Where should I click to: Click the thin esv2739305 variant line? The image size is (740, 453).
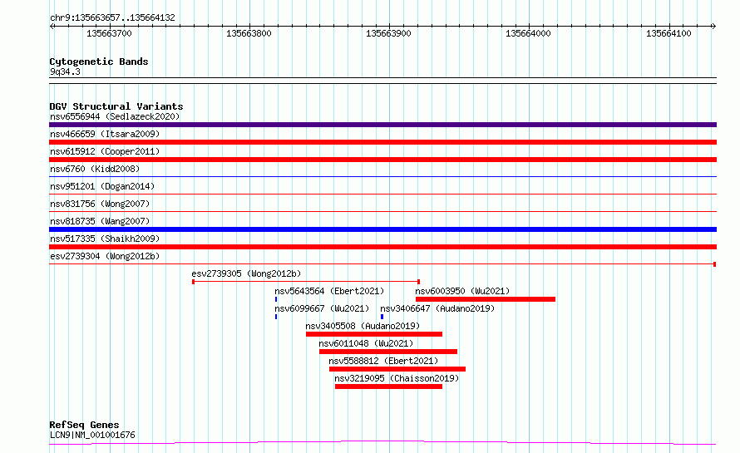(306, 282)
